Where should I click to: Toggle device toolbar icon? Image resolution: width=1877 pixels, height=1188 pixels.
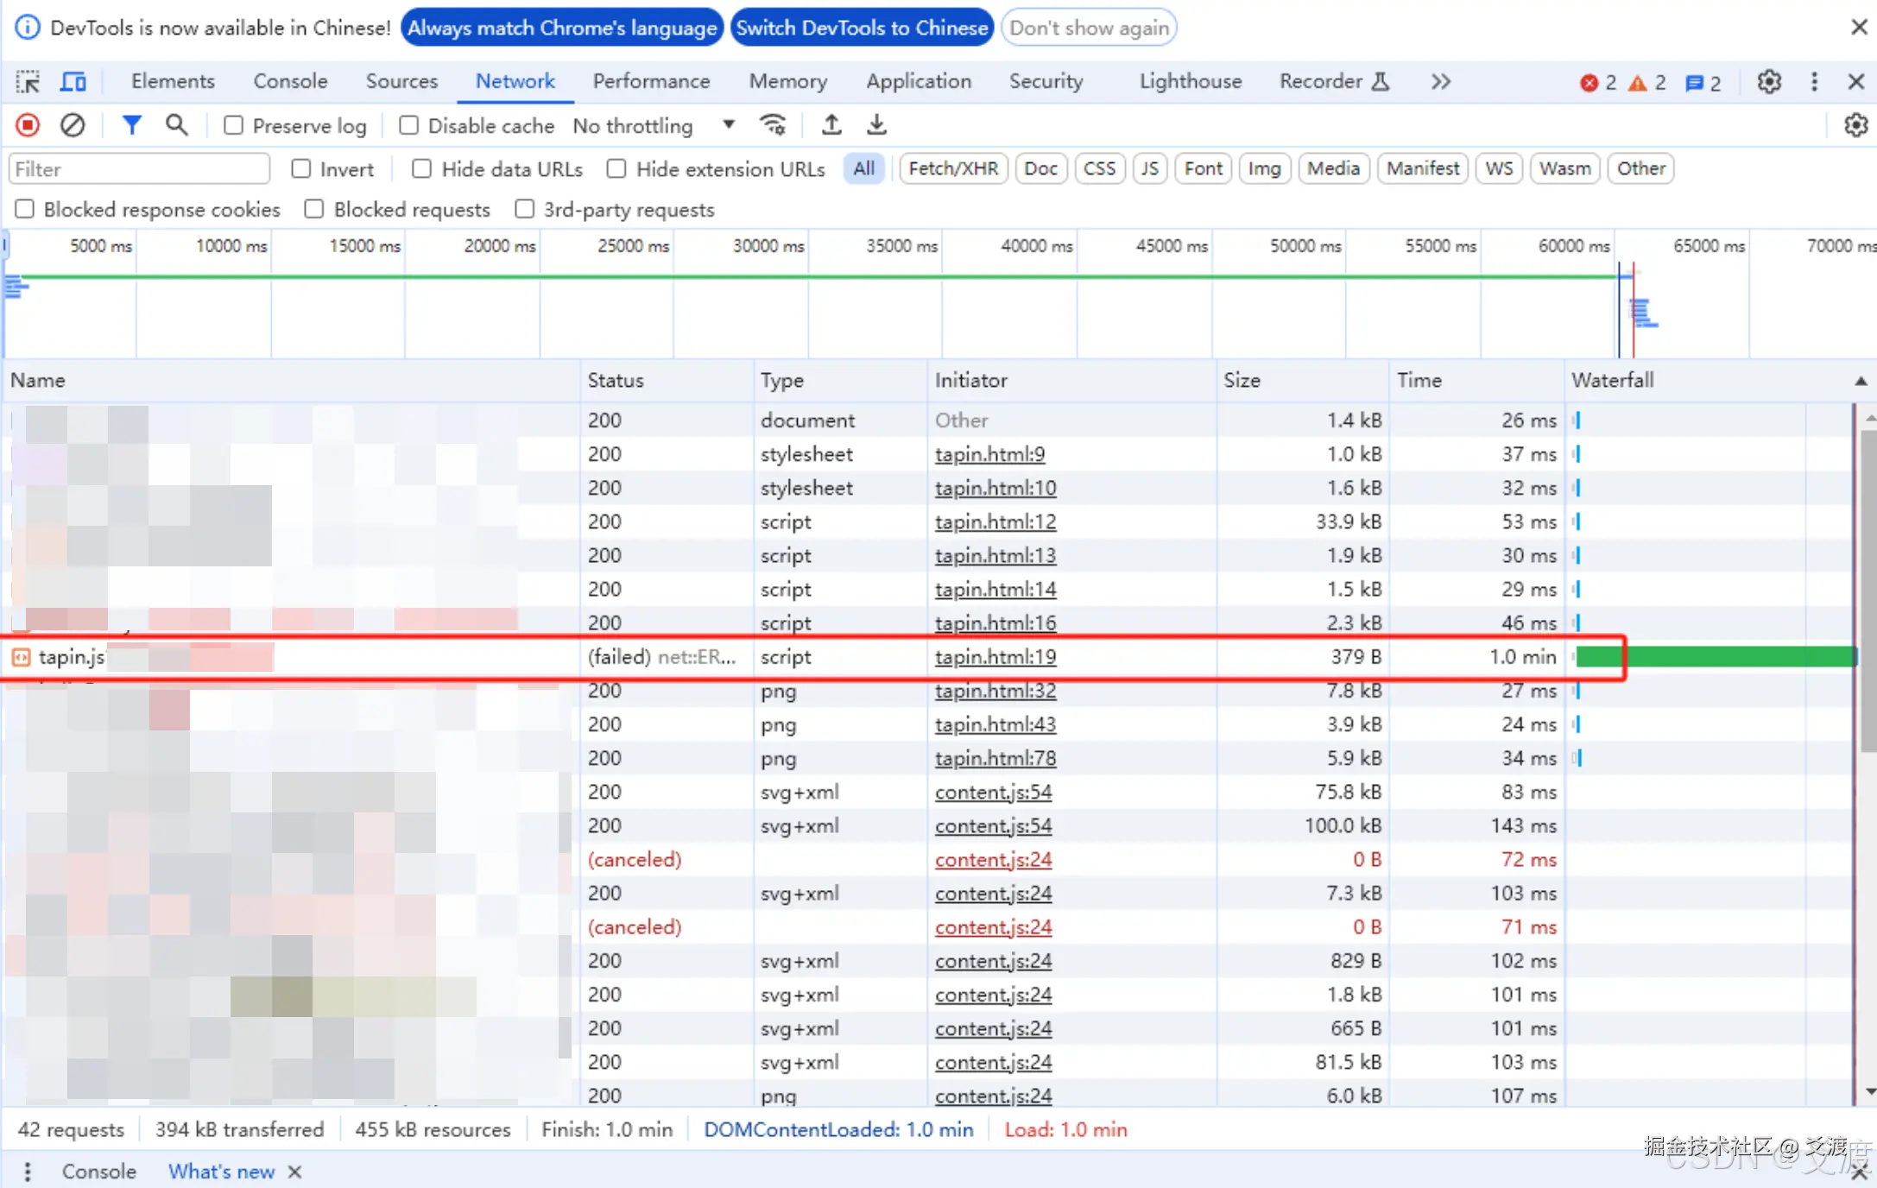73,82
